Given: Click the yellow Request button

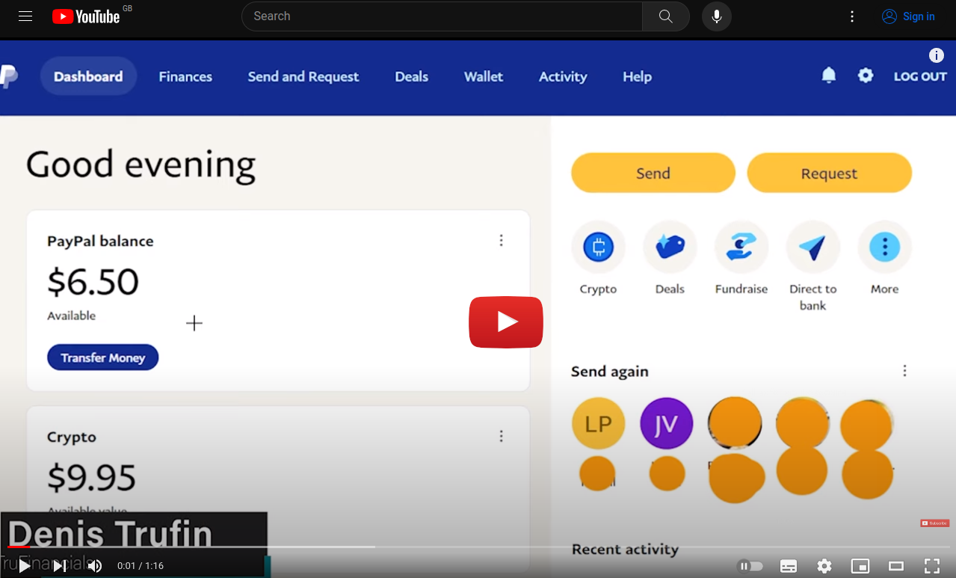Looking at the screenshot, I should coord(829,173).
